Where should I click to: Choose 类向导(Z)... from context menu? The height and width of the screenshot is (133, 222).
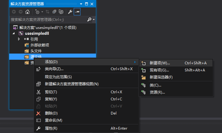click(x=86, y=69)
